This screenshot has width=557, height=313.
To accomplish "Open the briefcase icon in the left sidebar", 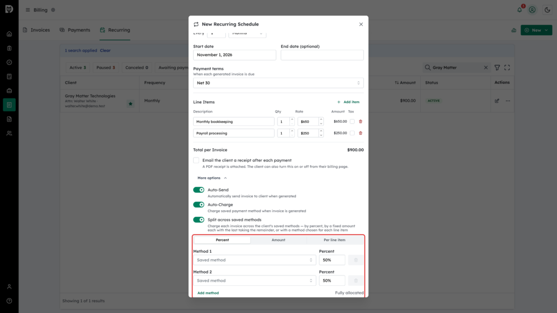I will pyautogui.click(x=9, y=91).
